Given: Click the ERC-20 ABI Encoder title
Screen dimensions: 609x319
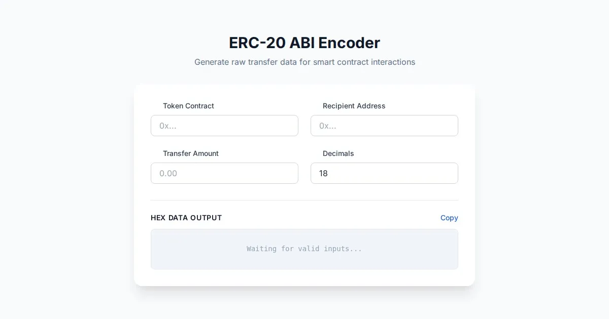Looking at the screenshot, I should [x=304, y=43].
